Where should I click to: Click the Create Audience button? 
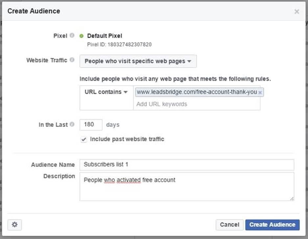272,225
